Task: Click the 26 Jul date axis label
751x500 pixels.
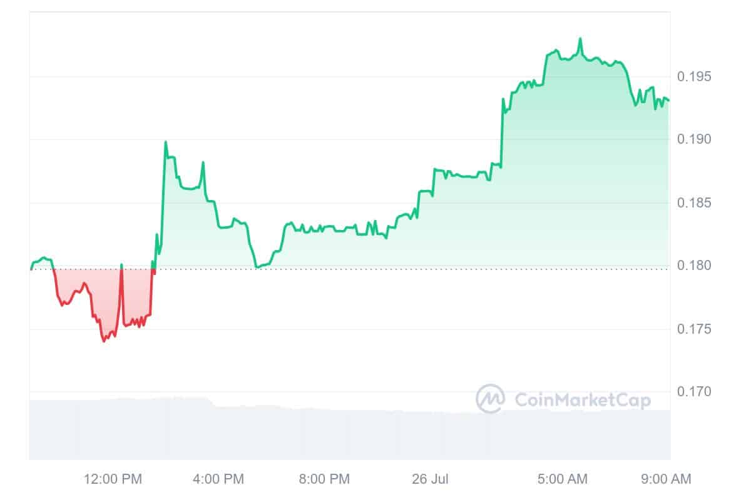Action: pyautogui.click(x=429, y=479)
